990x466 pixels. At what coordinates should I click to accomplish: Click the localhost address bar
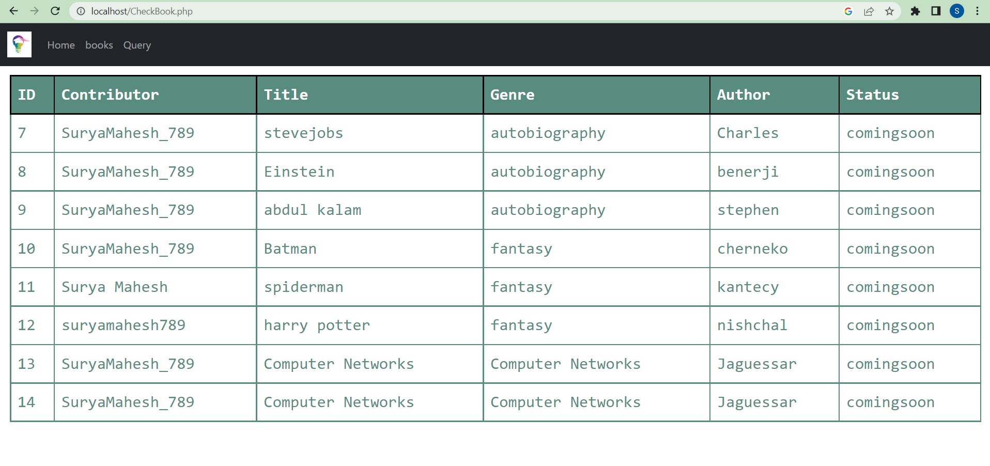[141, 11]
